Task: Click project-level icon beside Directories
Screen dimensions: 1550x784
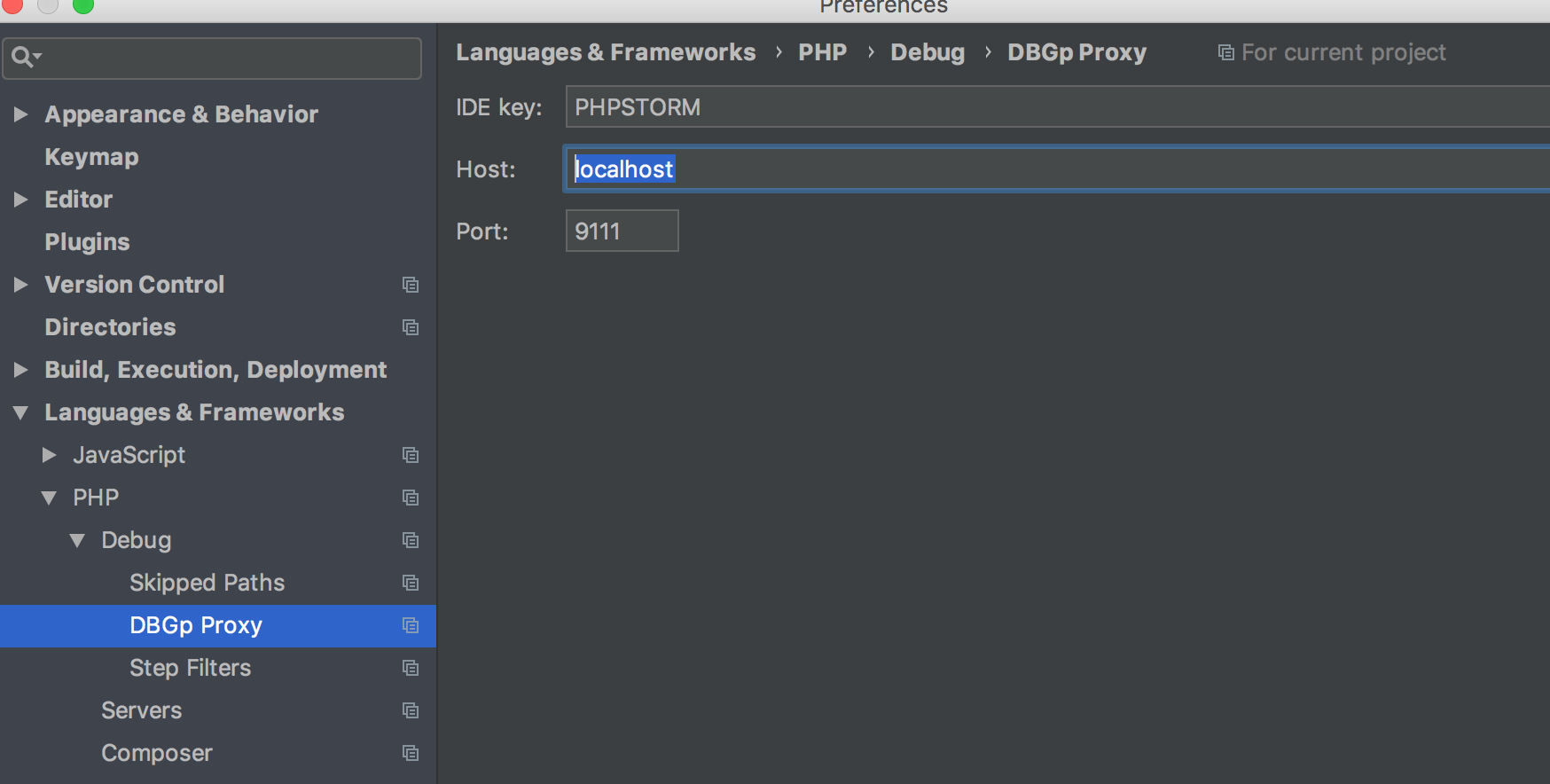Action: point(411,327)
